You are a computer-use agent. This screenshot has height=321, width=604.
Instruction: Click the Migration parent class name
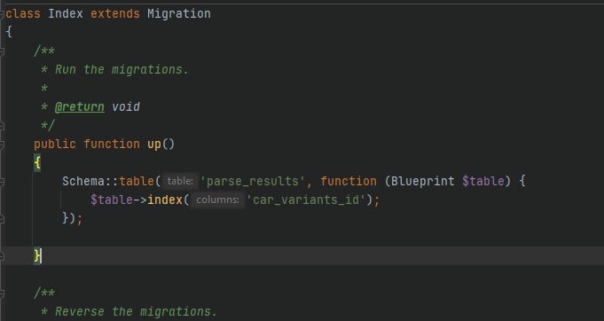pyautogui.click(x=179, y=14)
